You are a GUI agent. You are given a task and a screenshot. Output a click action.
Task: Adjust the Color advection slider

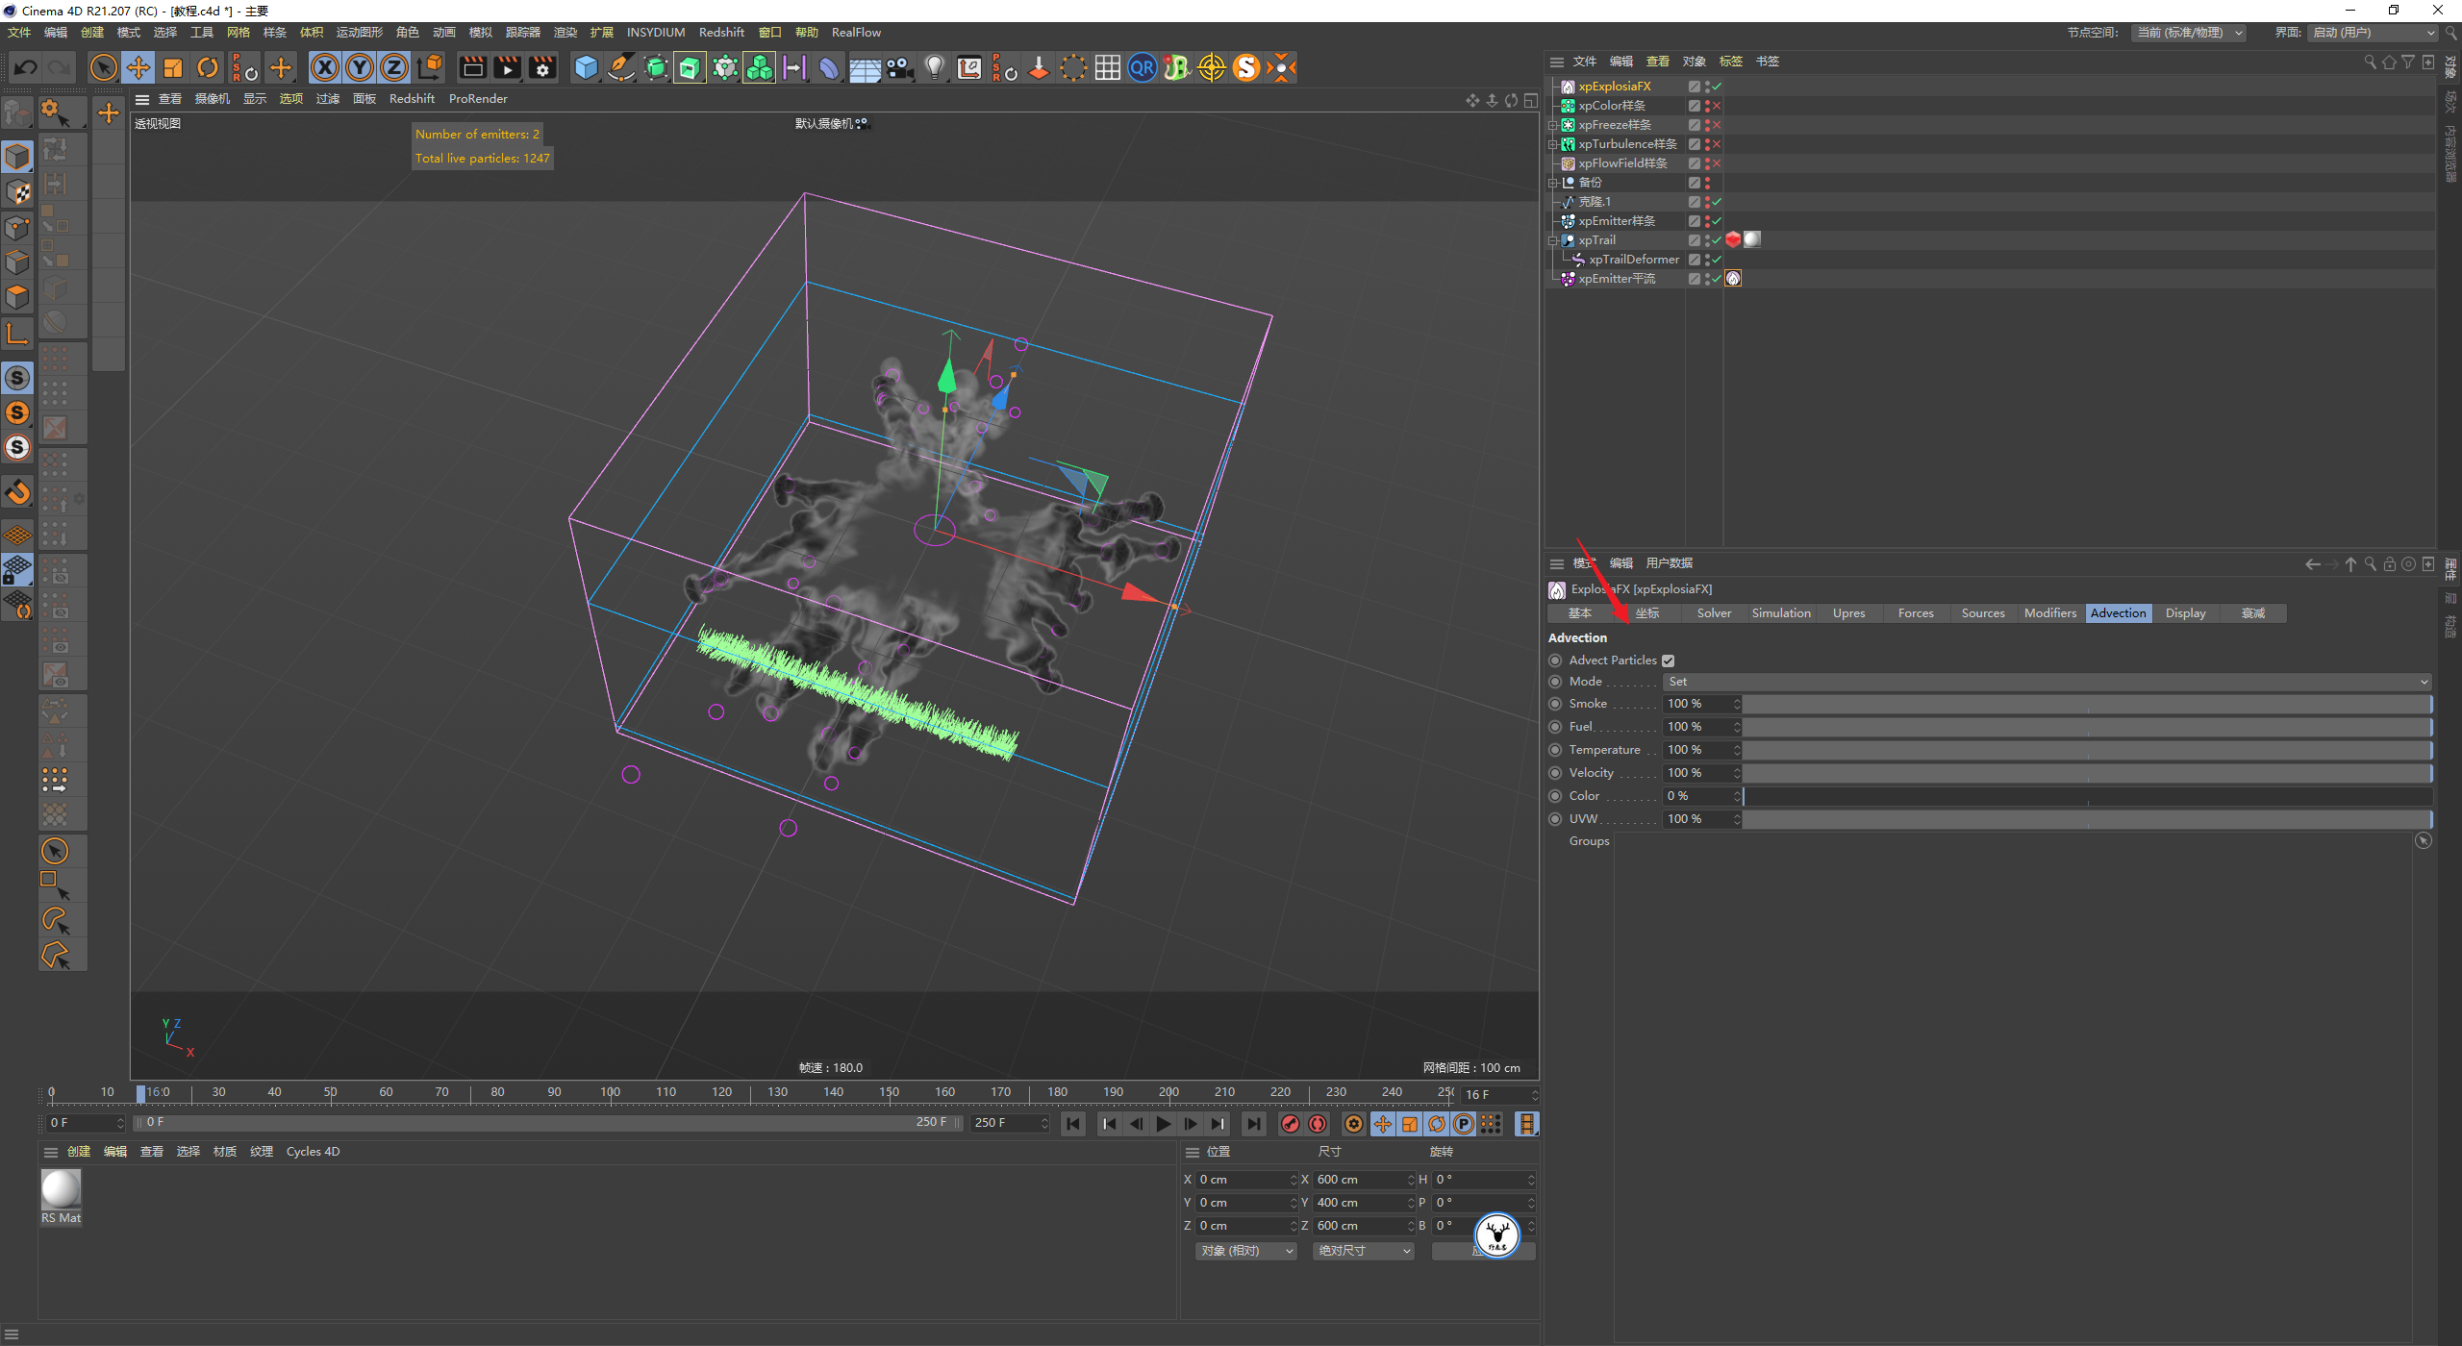click(2087, 796)
